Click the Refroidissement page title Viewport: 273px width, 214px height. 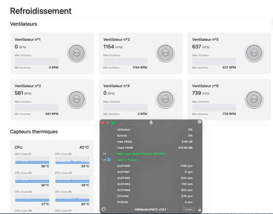(x=41, y=11)
